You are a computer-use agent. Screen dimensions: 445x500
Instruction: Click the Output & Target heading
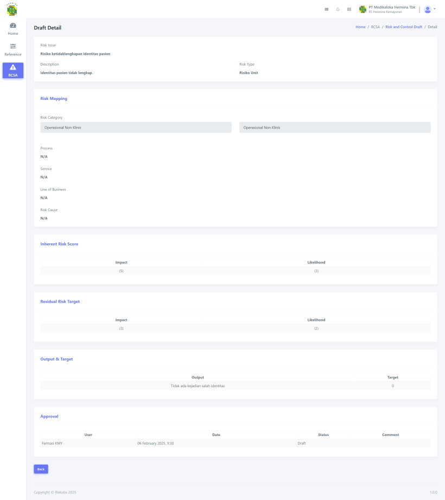click(56, 359)
